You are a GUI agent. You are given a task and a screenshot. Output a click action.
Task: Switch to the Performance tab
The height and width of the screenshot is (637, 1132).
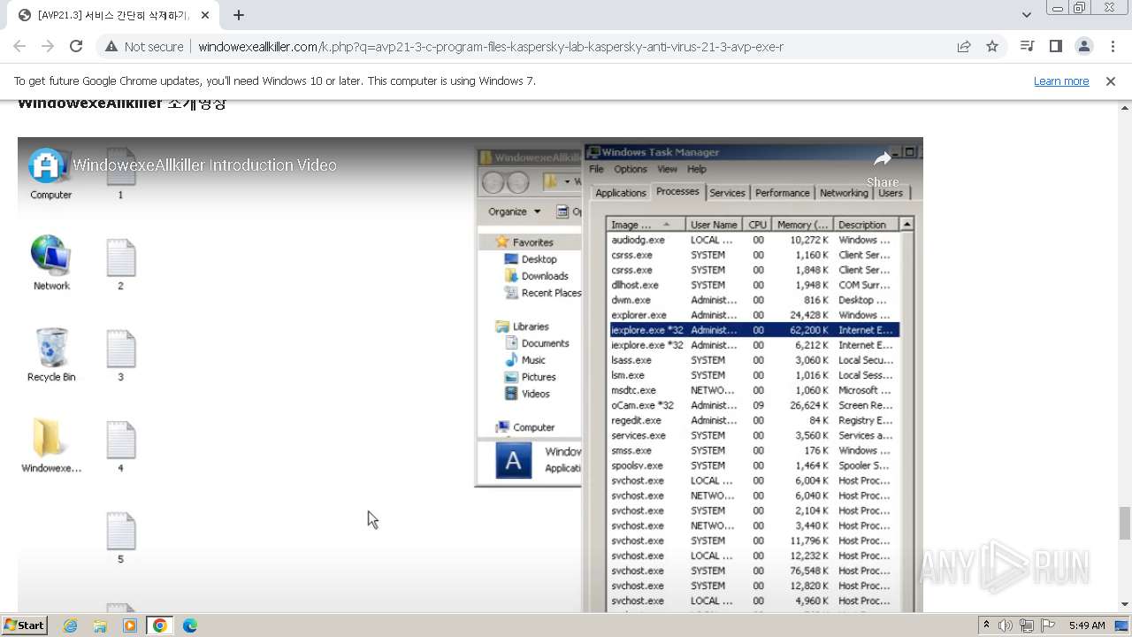[x=782, y=193]
